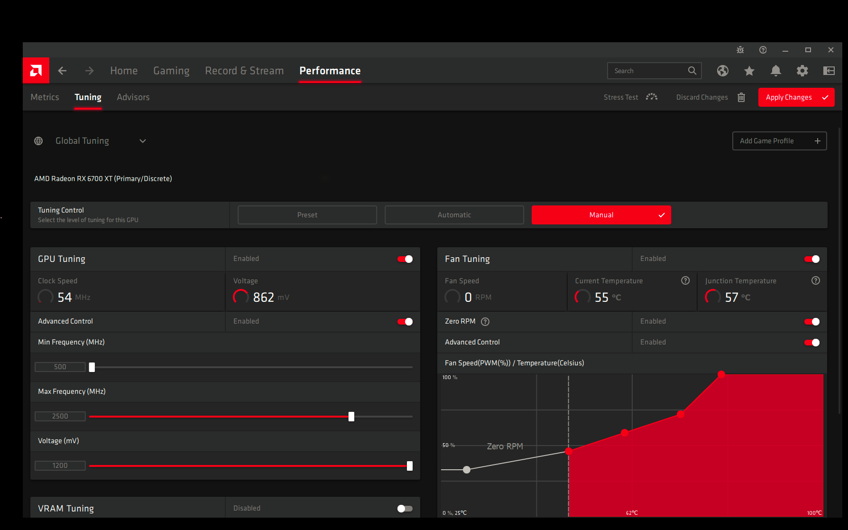
Task: Click the search magnifier icon
Action: pos(692,71)
